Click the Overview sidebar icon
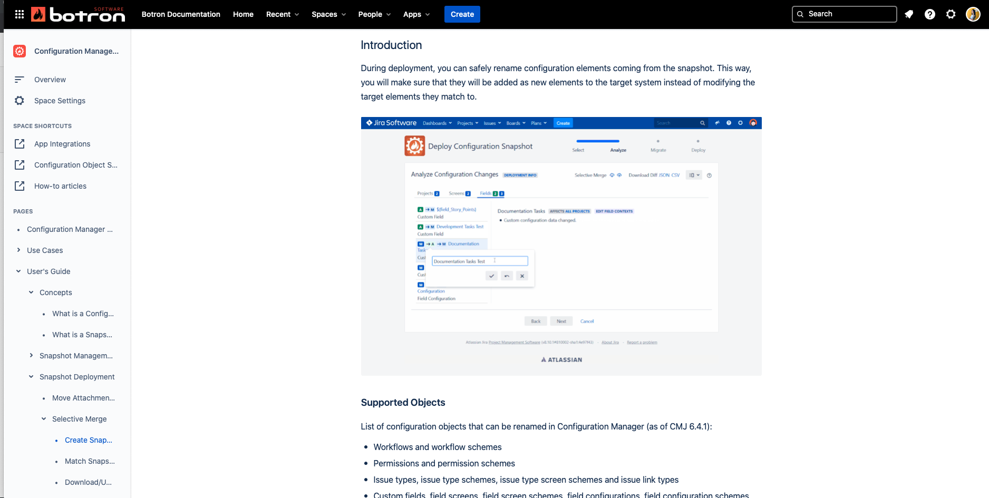 (x=20, y=80)
